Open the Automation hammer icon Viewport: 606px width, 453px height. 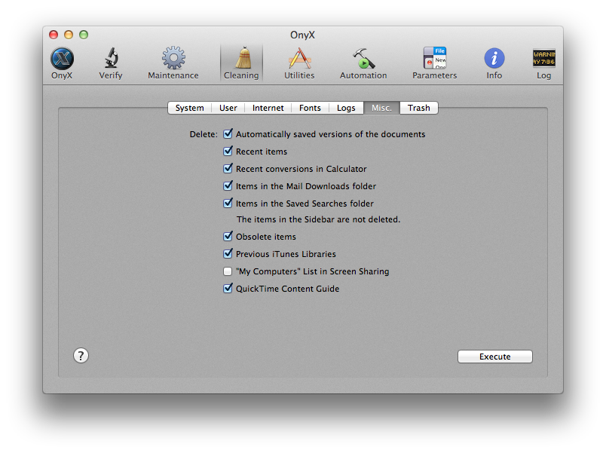click(x=363, y=59)
